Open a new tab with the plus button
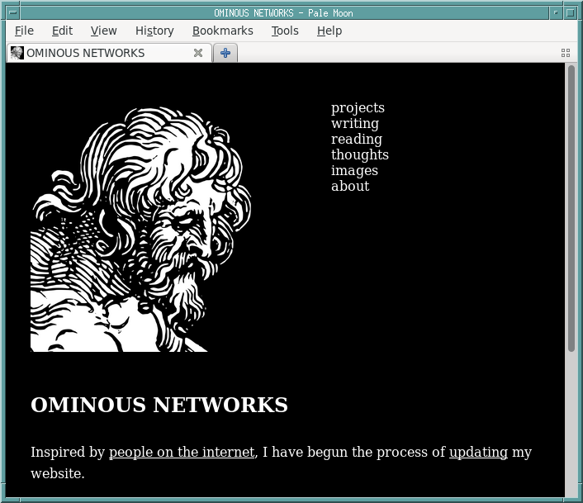Image resolution: width=583 pixels, height=503 pixels. (225, 53)
